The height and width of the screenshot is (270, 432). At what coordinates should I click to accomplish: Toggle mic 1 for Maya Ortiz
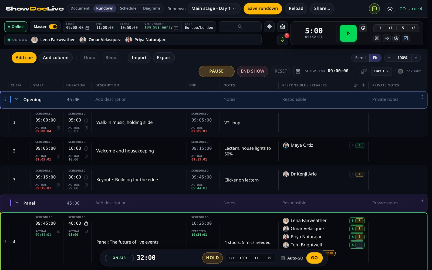[357, 146]
